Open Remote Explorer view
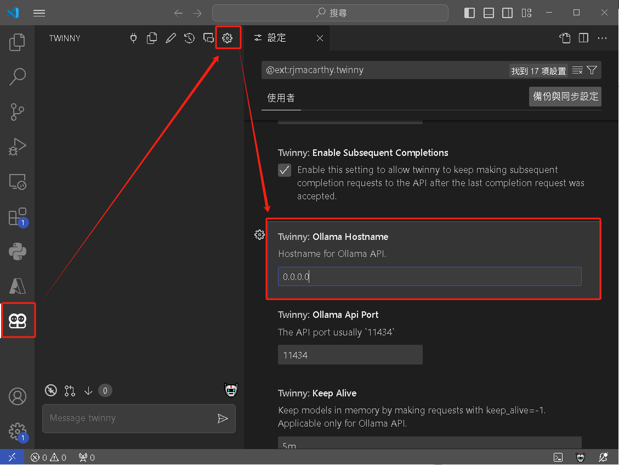 pyautogui.click(x=17, y=182)
